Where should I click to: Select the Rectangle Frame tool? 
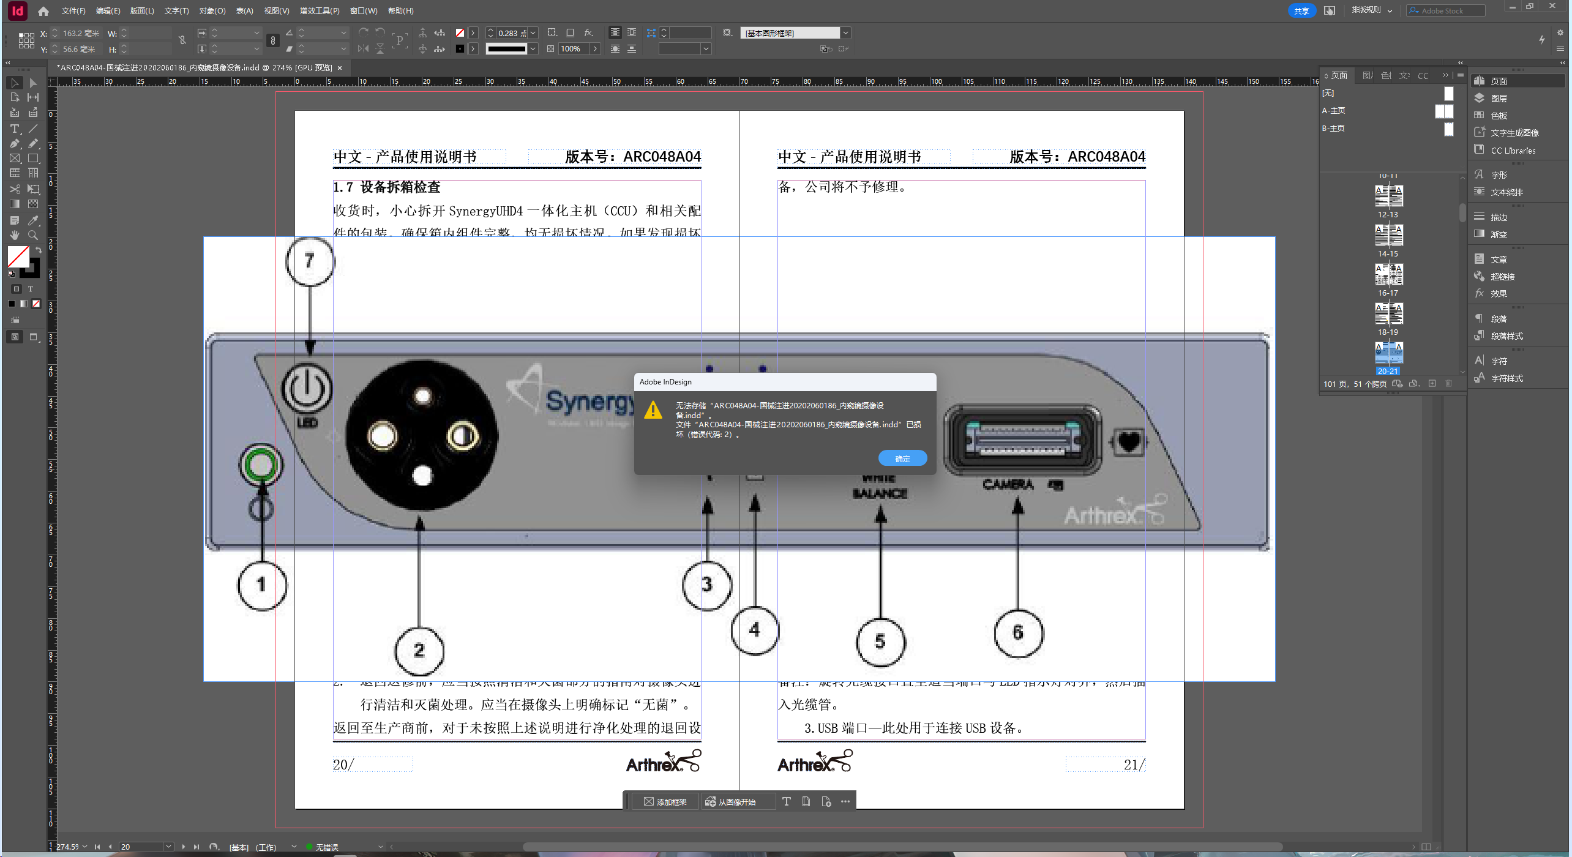pos(14,159)
